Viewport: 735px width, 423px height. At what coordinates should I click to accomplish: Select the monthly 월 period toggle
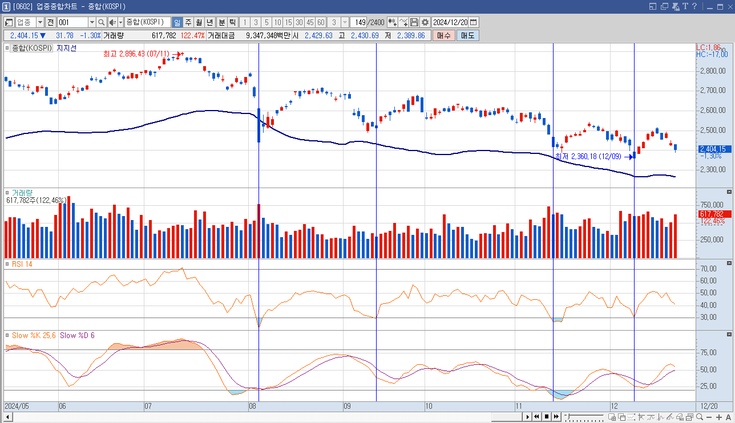pos(199,22)
